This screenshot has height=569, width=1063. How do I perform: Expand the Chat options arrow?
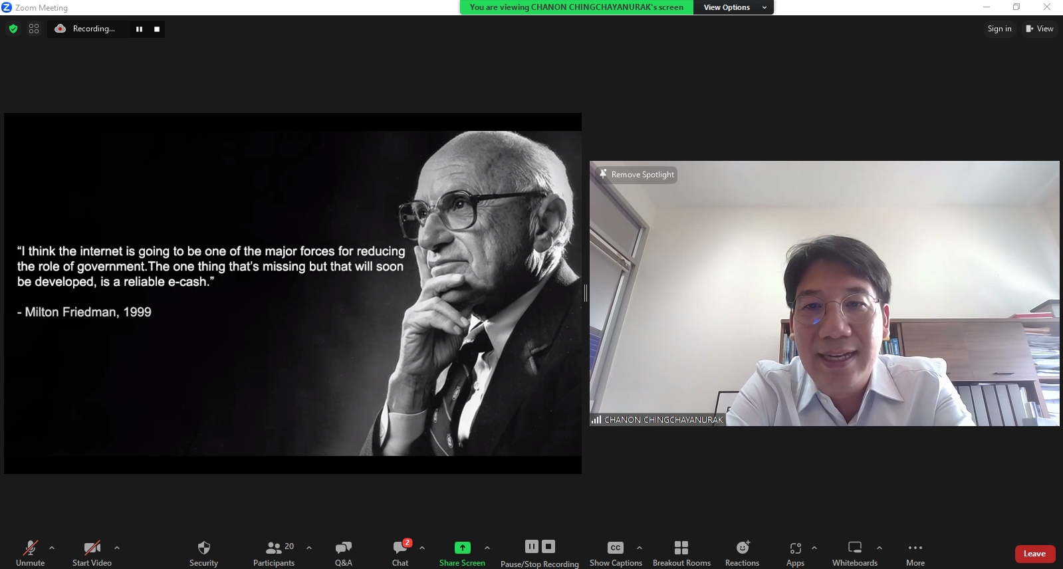(422, 548)
